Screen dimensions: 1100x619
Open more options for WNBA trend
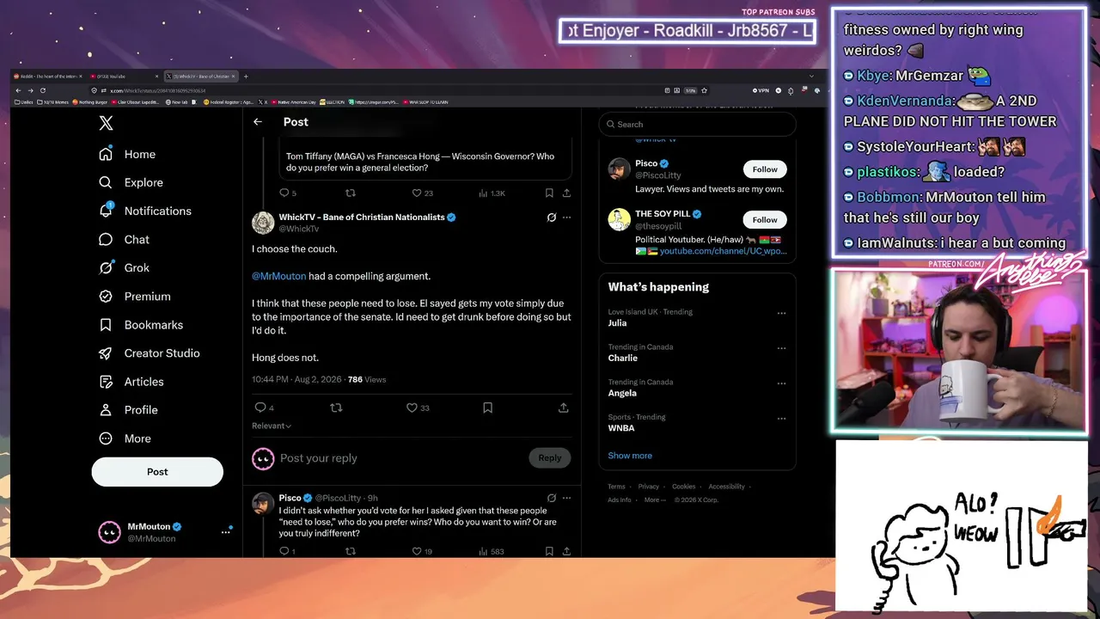(781, 419)
